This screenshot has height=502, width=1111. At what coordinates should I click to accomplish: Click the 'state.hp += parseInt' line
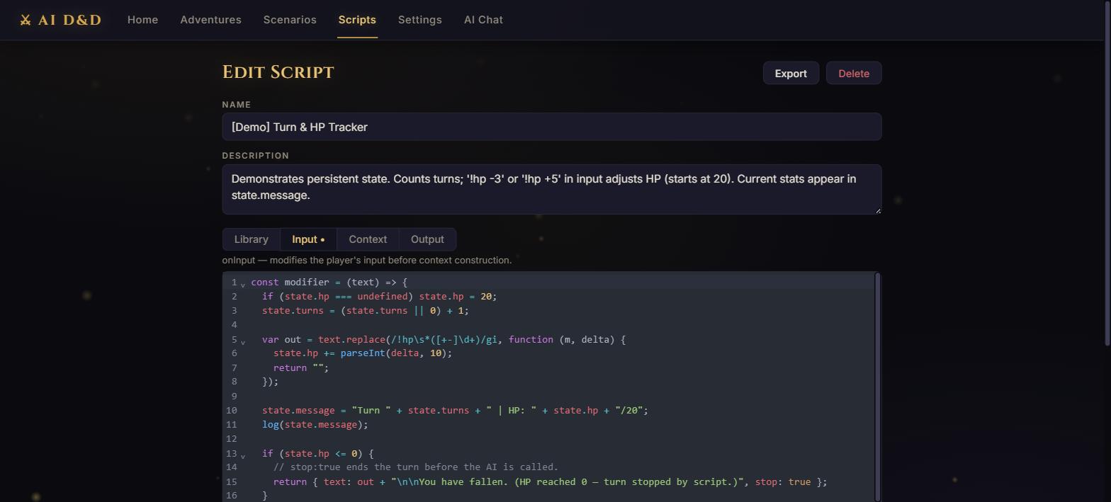363,353
